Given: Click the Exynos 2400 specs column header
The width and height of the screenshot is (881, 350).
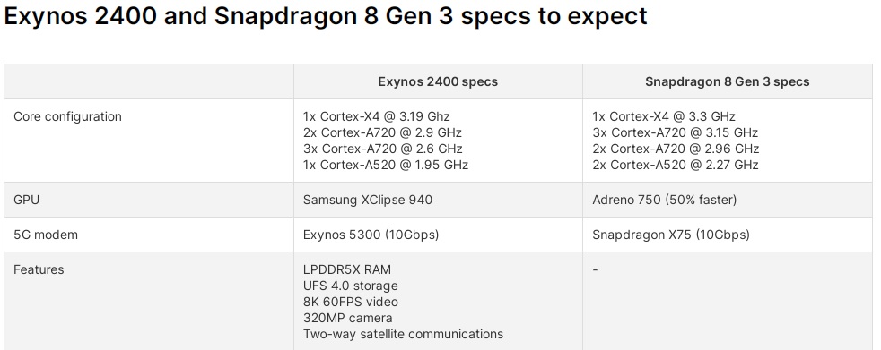Looking at the screenshot, I should coord(438,81).
